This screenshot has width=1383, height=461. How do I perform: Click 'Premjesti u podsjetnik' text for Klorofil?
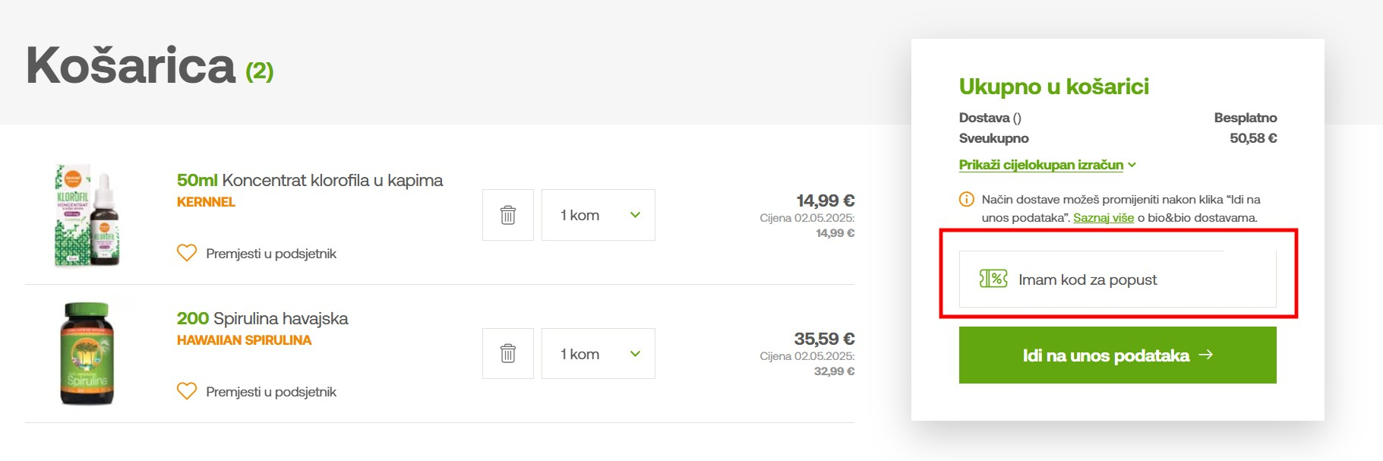pyautogui.click(x=271, y=254)
